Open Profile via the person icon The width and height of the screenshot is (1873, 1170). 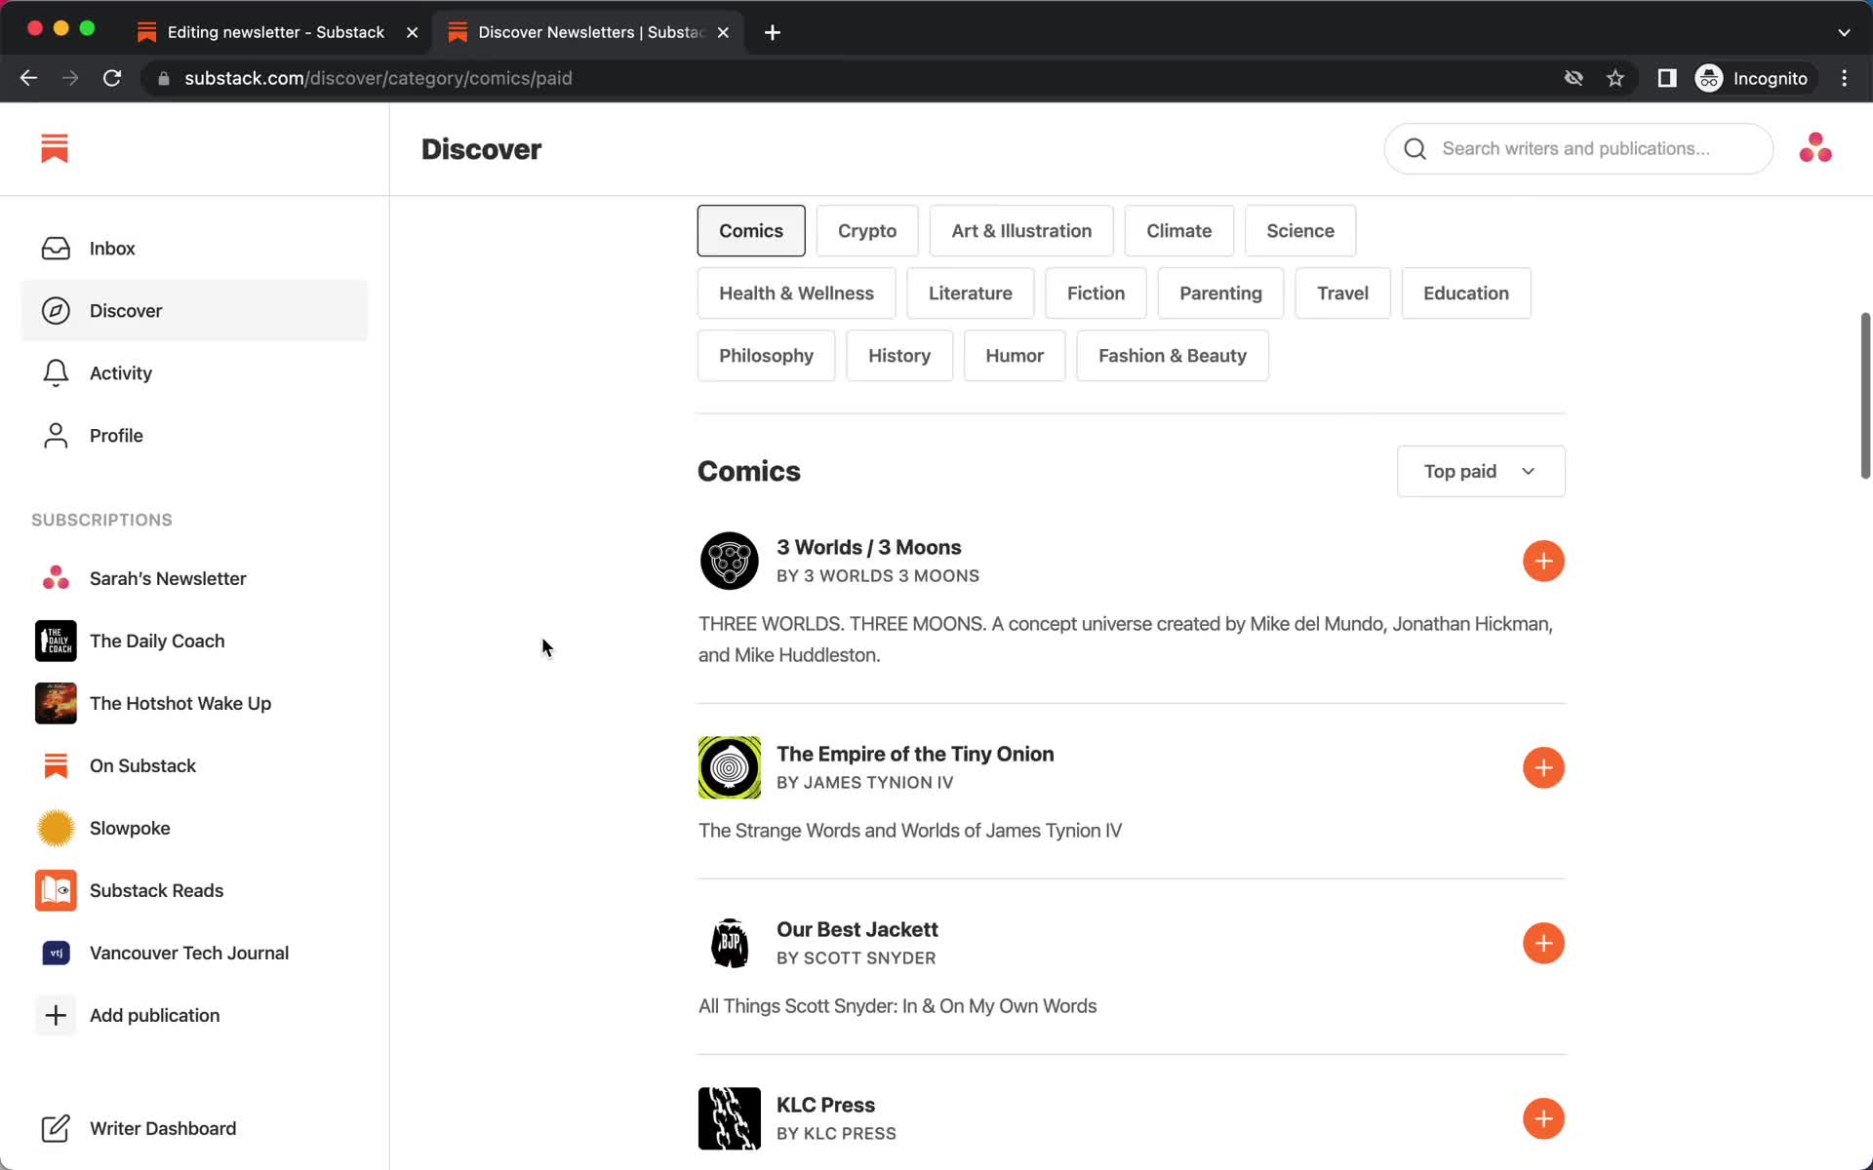(x=56, y=435)
